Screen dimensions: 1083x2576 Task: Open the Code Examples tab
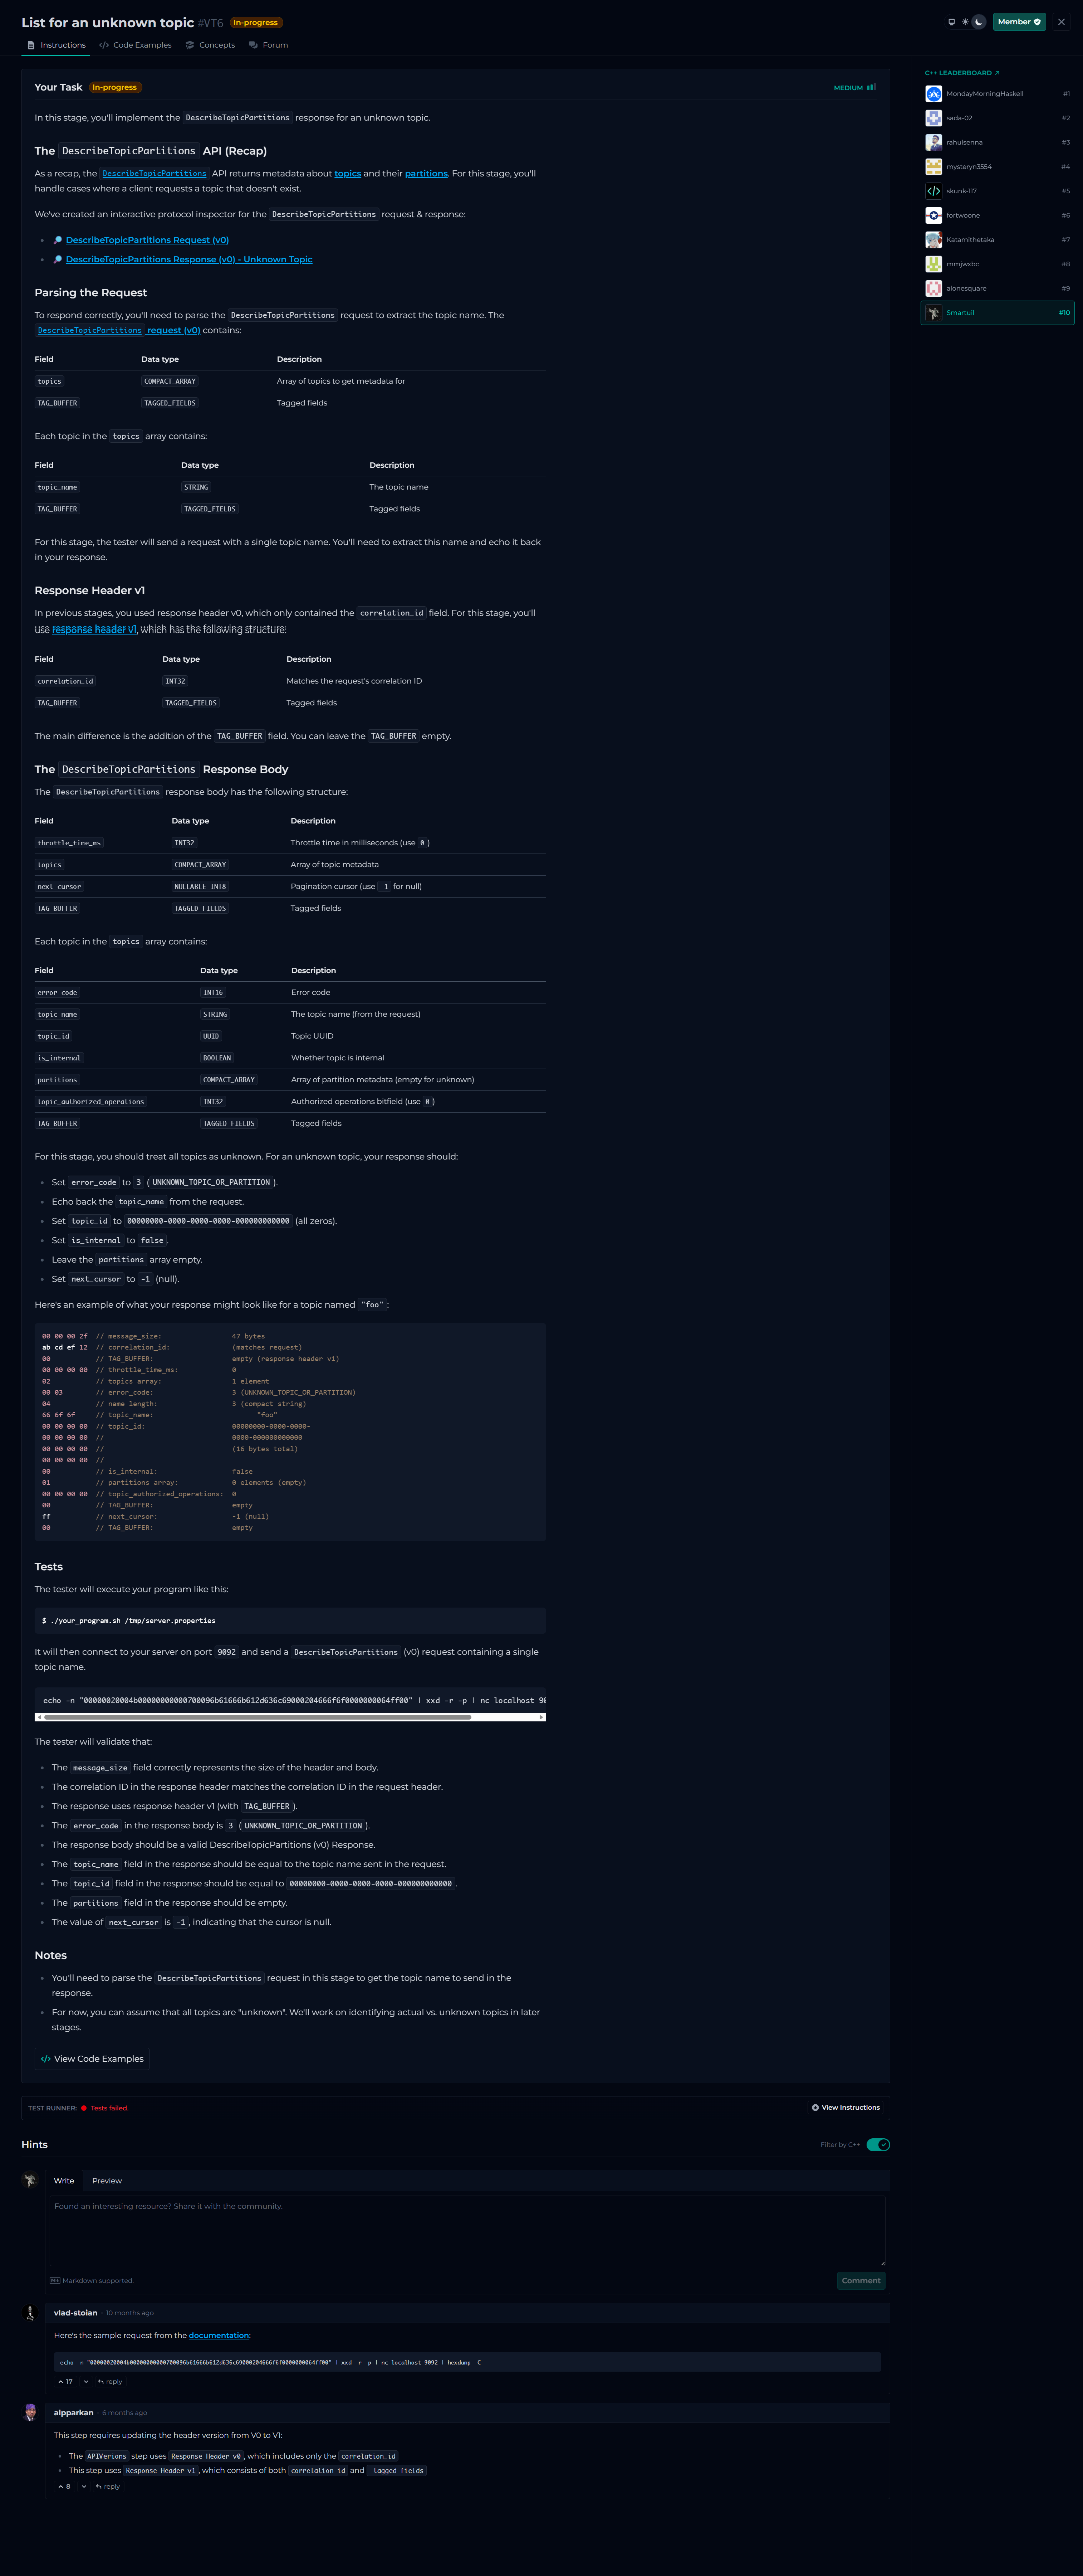pyautogui.click(x=136, y=45)
